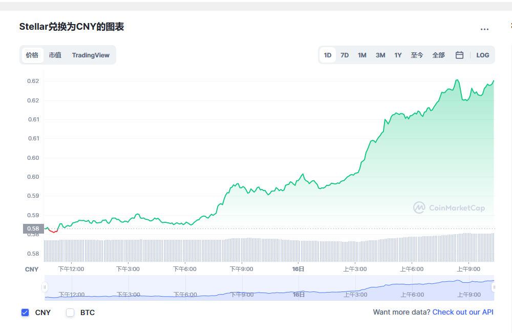Click the CoinMarketCap watermark logo
This screenshot has width=512, height=333.
pyautogui.click(x=449, y=207)
